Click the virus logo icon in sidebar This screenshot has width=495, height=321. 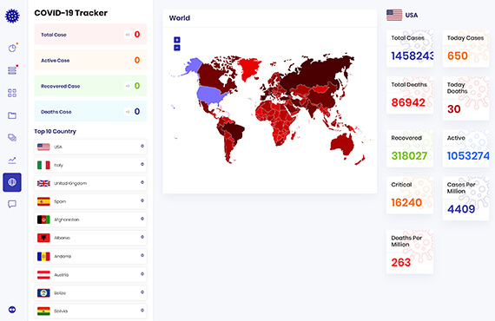click(x=12, y=16)
